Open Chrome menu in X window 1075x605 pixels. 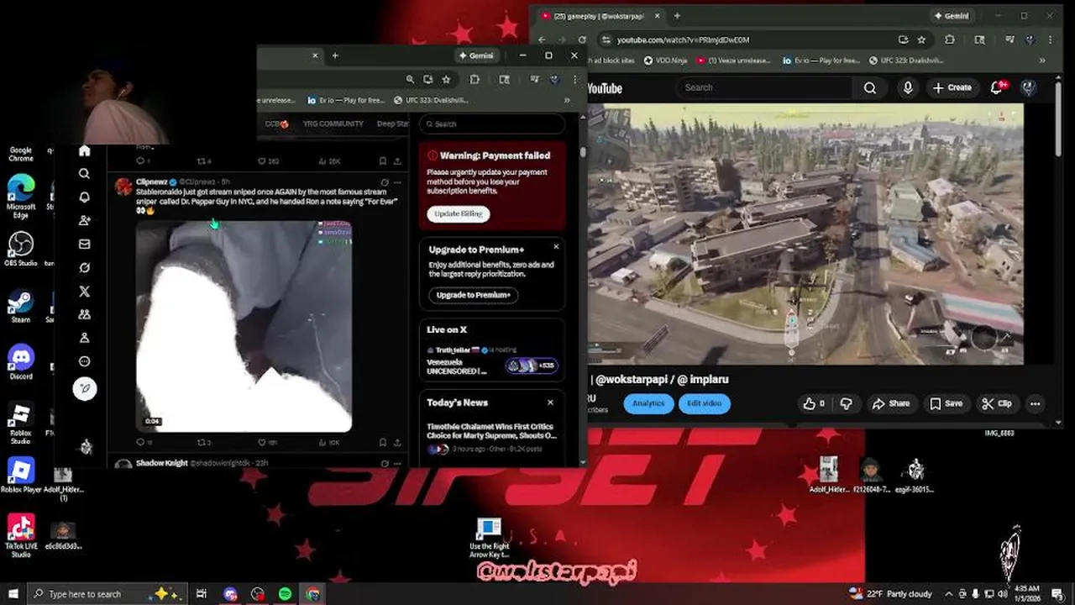point(574,79)
